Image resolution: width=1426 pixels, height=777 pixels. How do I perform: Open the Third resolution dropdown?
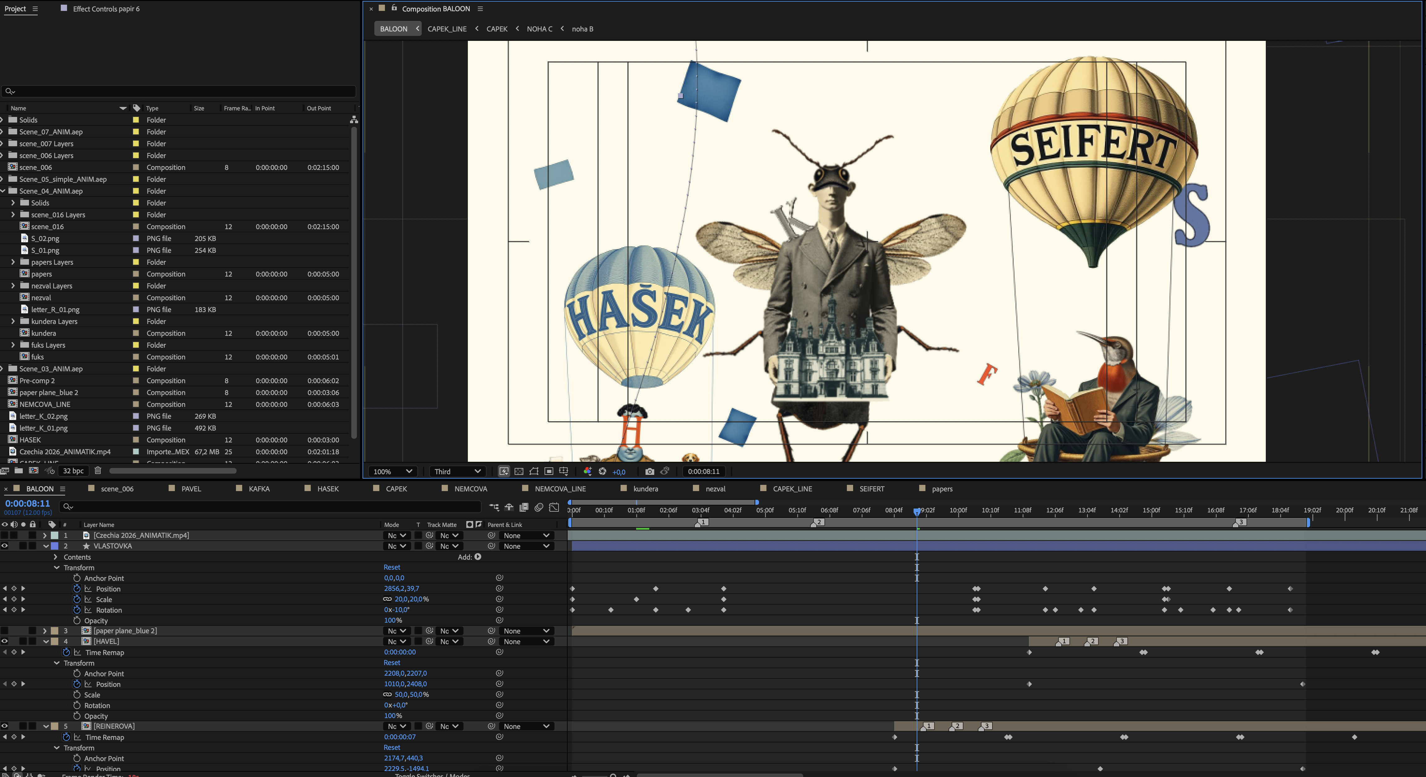tap(457, 471)
